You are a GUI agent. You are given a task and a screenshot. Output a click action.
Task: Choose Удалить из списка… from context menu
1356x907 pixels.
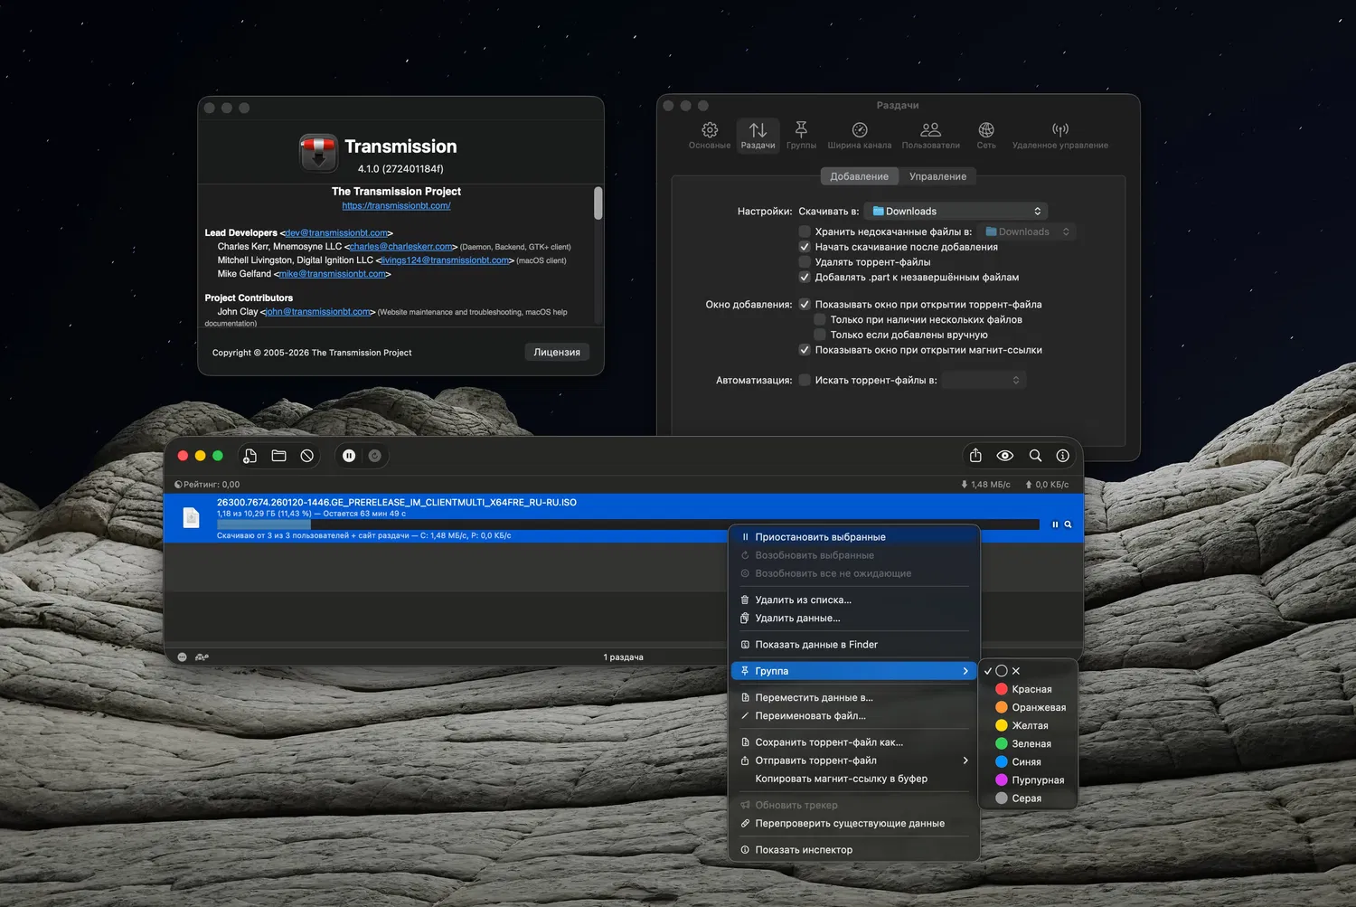[854, 600]
